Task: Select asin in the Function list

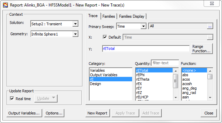Action: (x=194, y=97)
